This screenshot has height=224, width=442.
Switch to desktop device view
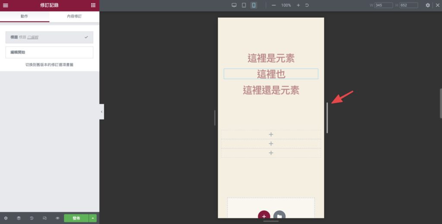[x=234, y=5]
